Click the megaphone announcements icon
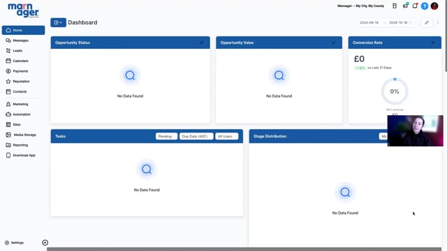This screenshot has width=447, height=251. tap(405, 6)
